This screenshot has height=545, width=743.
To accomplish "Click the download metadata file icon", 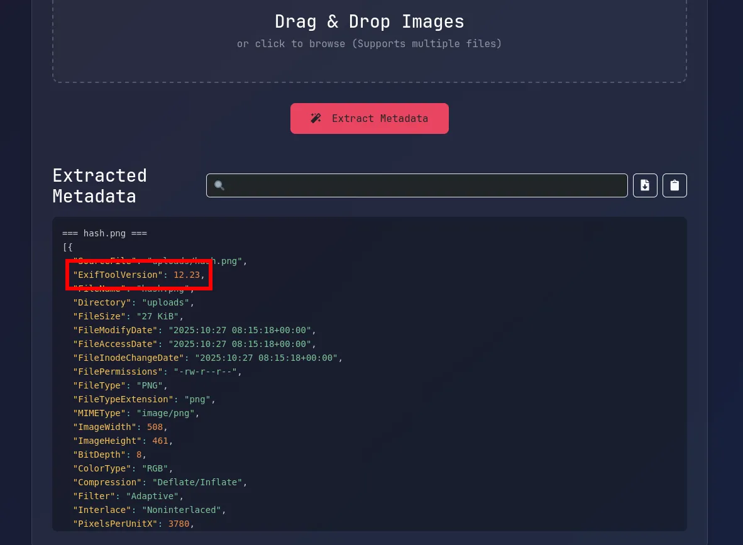I will point(645,185).
